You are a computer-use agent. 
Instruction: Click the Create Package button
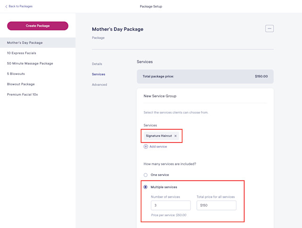(38, 26)
